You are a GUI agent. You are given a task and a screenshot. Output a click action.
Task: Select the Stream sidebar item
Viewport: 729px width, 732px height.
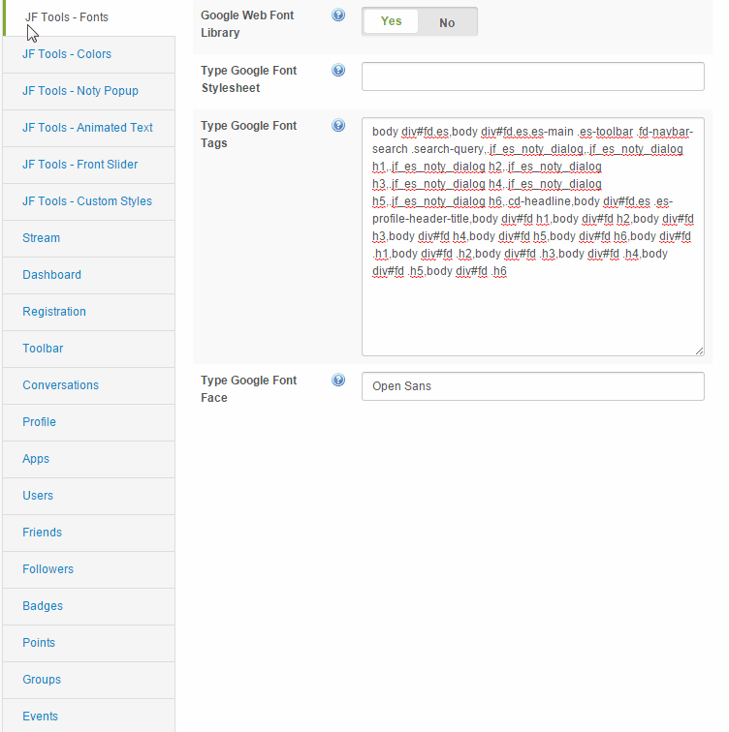tap(42, 238)
